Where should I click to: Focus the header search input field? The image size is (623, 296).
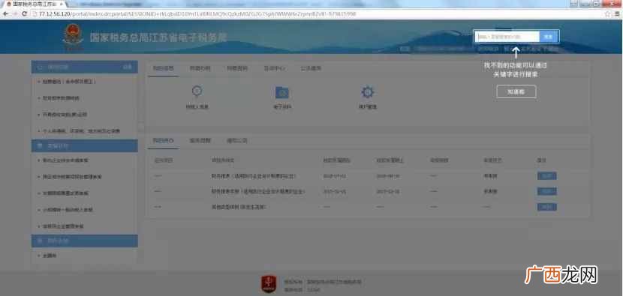pos(507,37)
